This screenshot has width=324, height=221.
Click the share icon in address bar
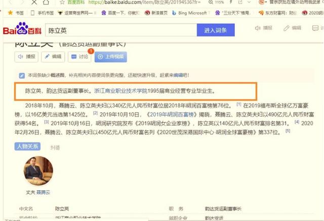(x=240, y=2)
